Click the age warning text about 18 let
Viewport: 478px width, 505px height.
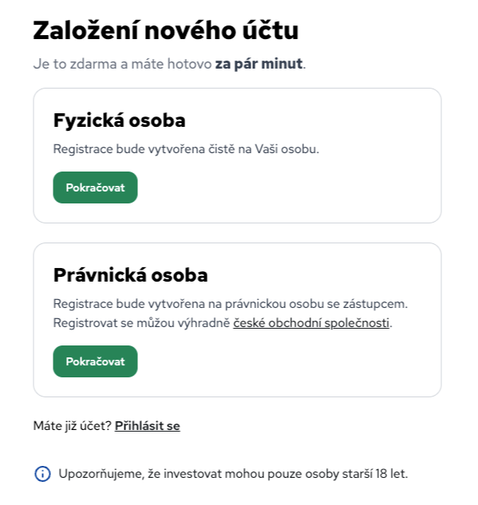(x=233, y=474)
